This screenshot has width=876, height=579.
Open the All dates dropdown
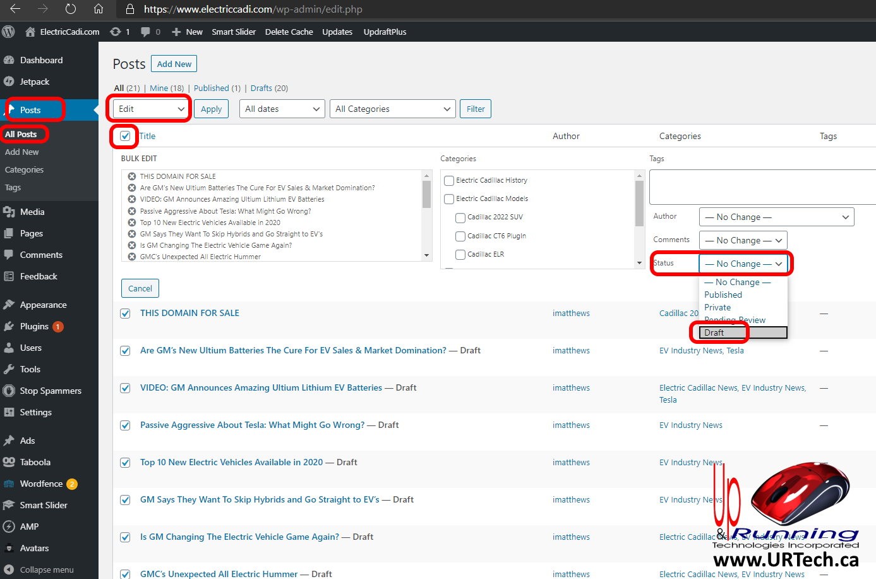pos(282,109)
